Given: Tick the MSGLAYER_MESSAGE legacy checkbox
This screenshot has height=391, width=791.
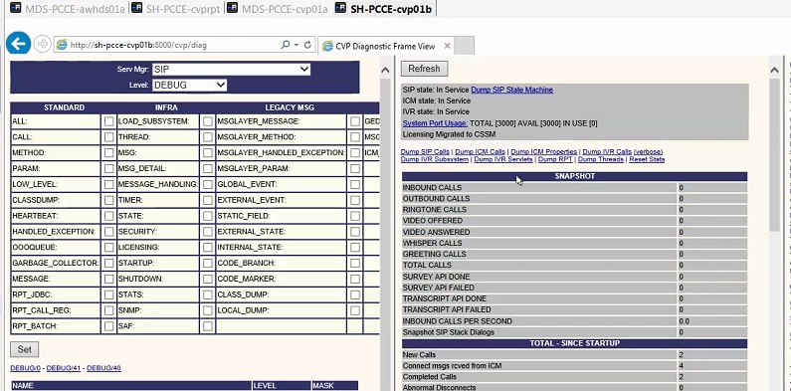Looking at the screenshot, I should 355,121.
